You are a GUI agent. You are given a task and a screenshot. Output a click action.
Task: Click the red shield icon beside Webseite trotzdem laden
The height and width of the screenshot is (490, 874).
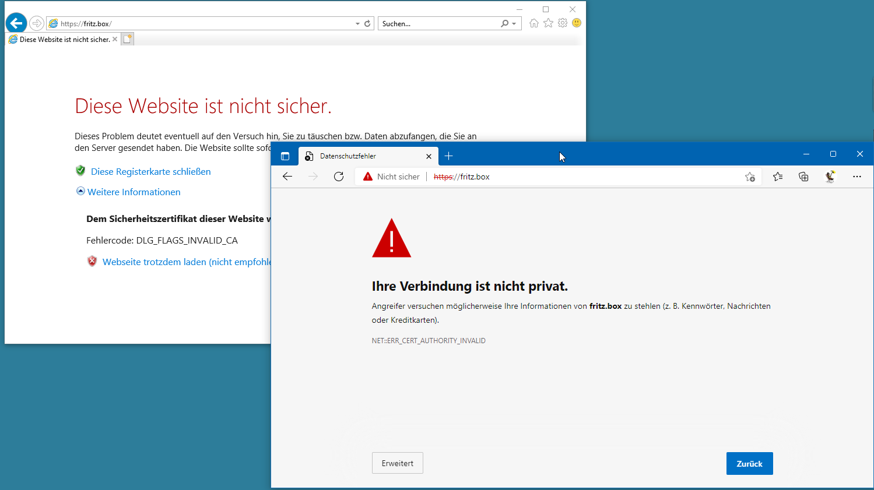[x=92, y=262]
